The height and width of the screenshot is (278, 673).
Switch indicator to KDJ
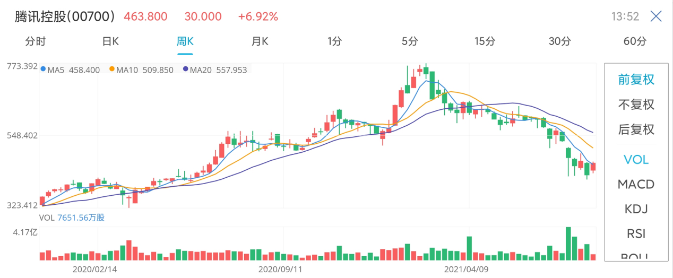tap(636, 209)
